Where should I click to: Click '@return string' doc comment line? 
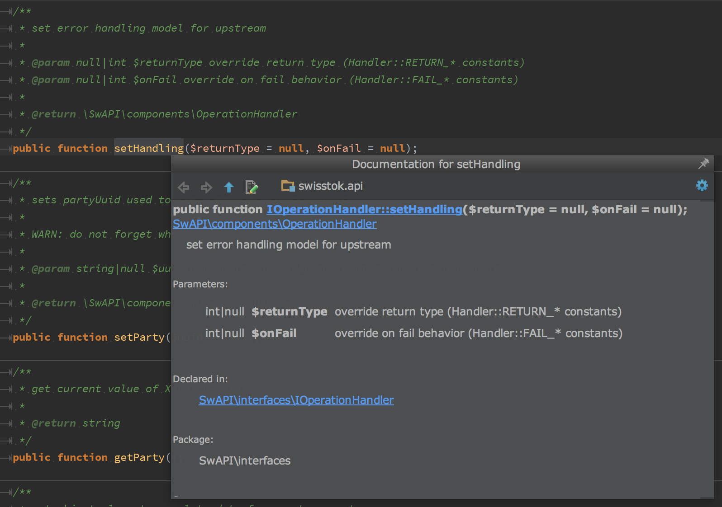coord(76,423)
